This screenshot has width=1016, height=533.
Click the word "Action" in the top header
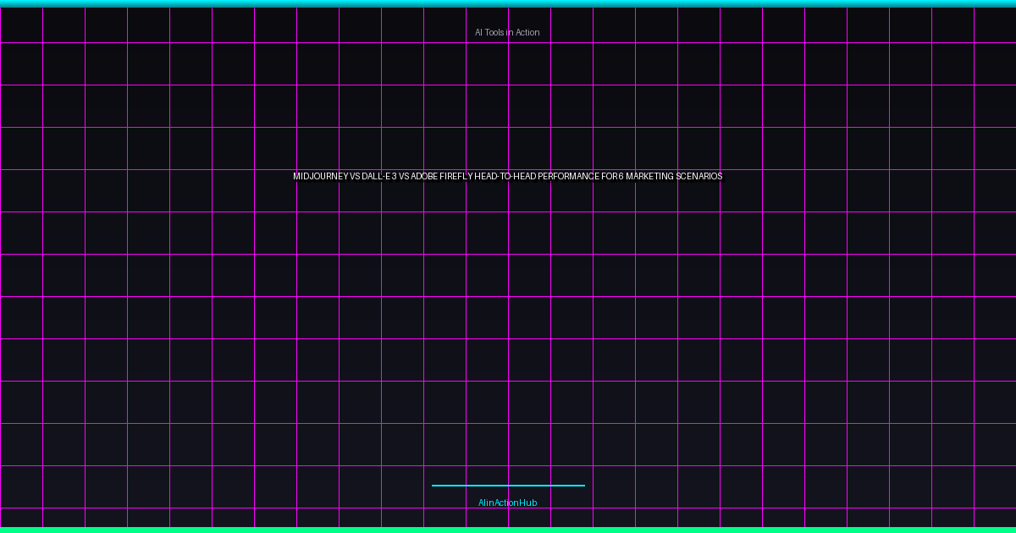pos(527,32)
